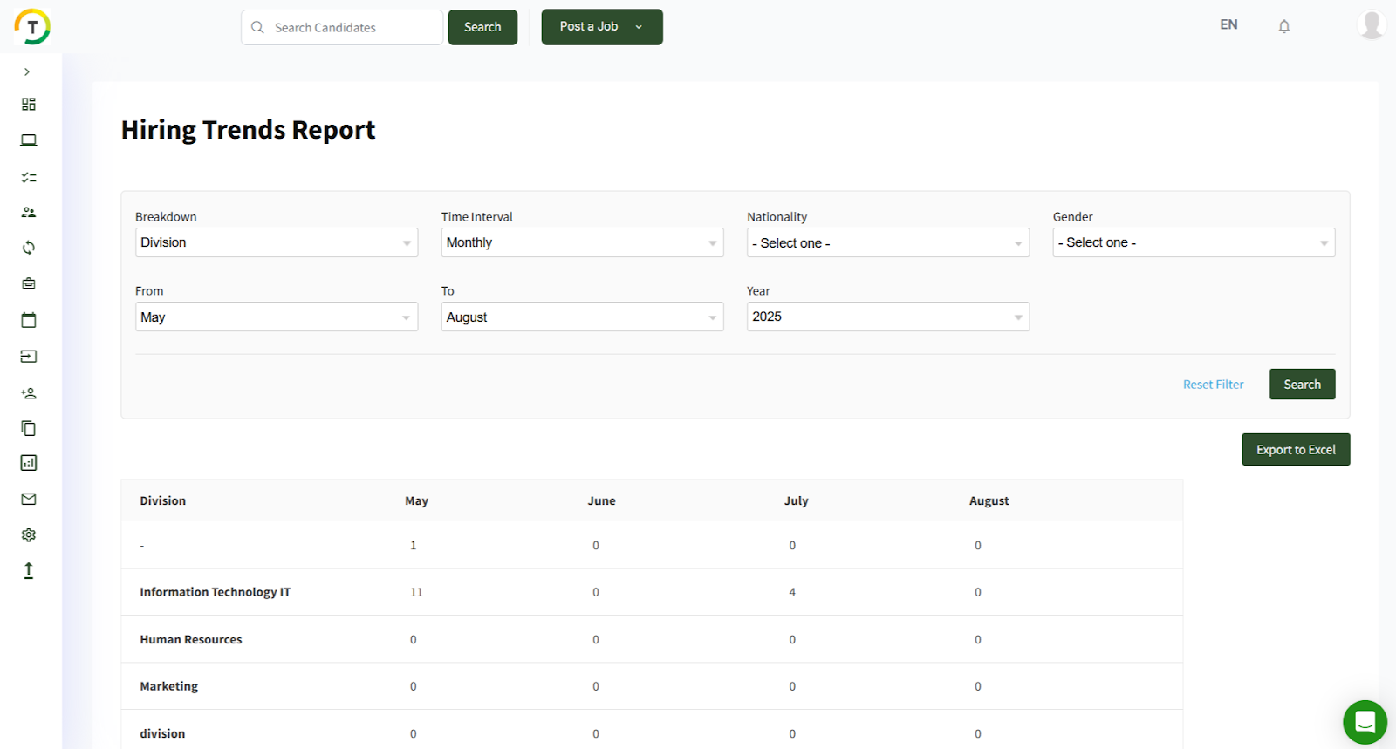The height and width of the screenshot is (749, 1396).
Task: Click the add user icon in sidebar
Action: click(29, 393)
